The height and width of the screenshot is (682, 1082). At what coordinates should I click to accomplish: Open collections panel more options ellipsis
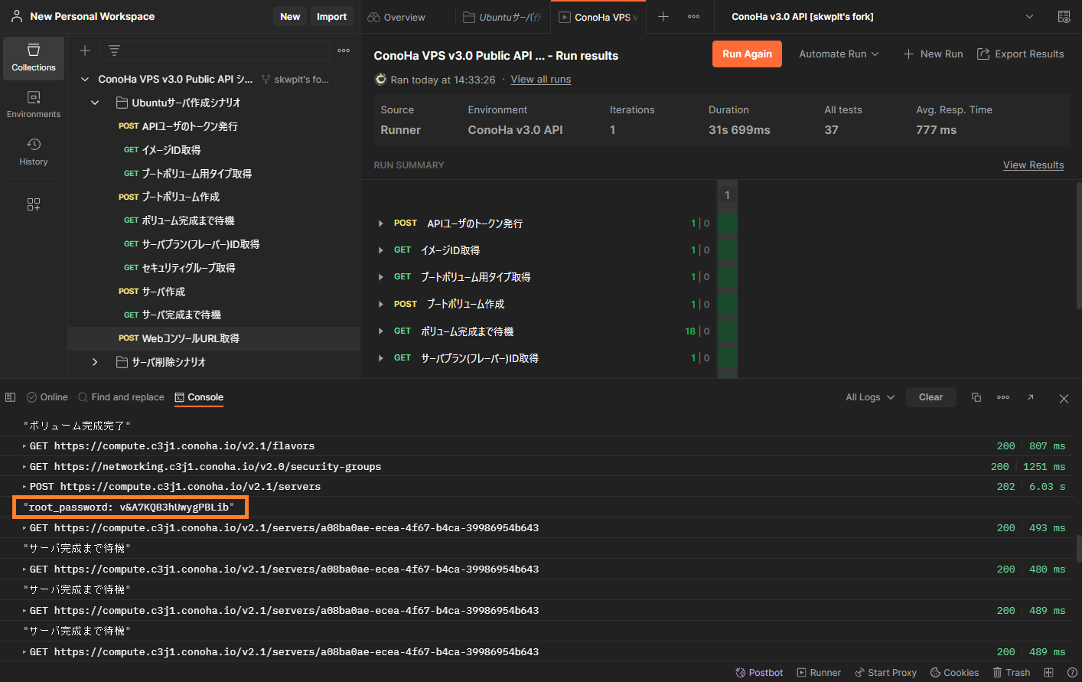pyautogui.click(x=344, y=51)
